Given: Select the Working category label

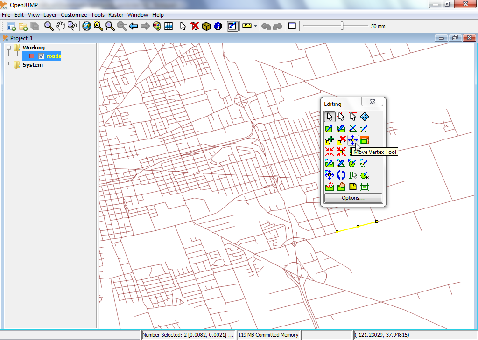Looking at the screenshot, I should [x=34, y=48].
